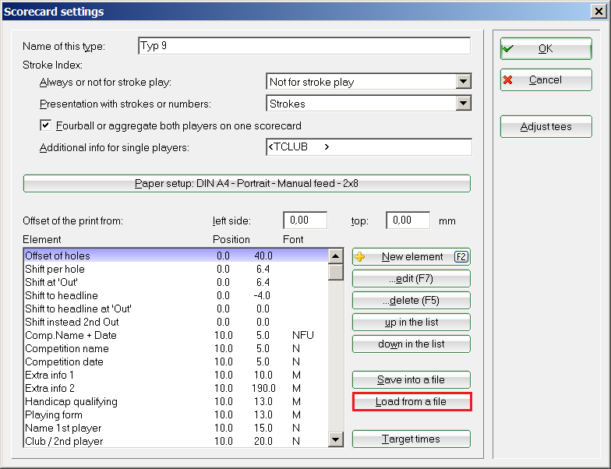Click Load from a file button

(411, 402)
